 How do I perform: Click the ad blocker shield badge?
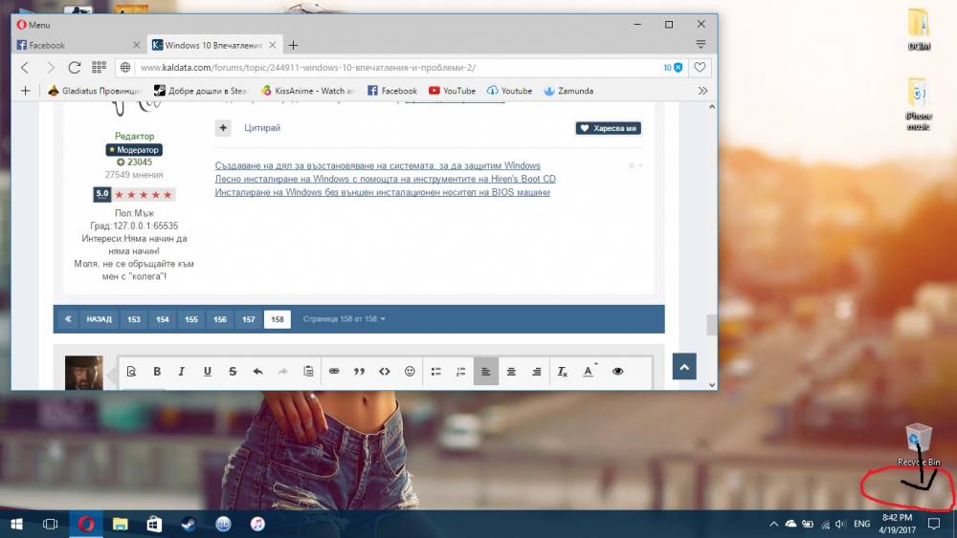pyautogui.click(x=673, y=68)
